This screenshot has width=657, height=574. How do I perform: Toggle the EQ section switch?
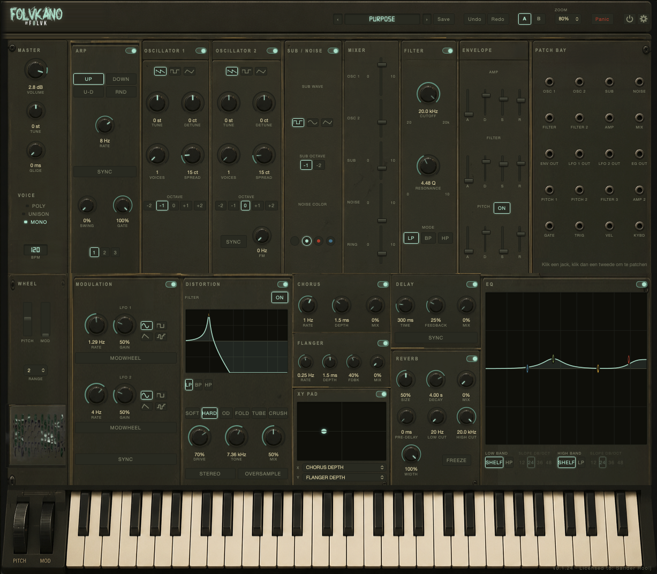tap(641, 284)
